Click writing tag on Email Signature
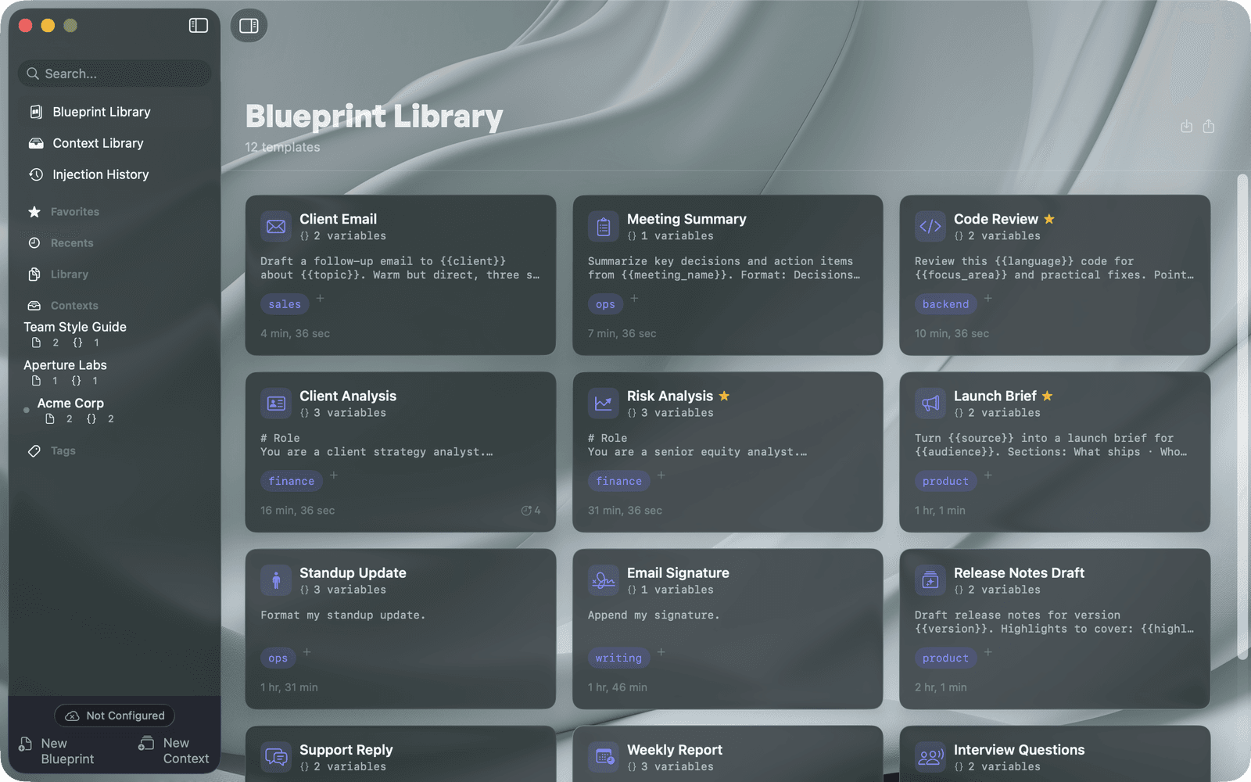 point(618,658)
